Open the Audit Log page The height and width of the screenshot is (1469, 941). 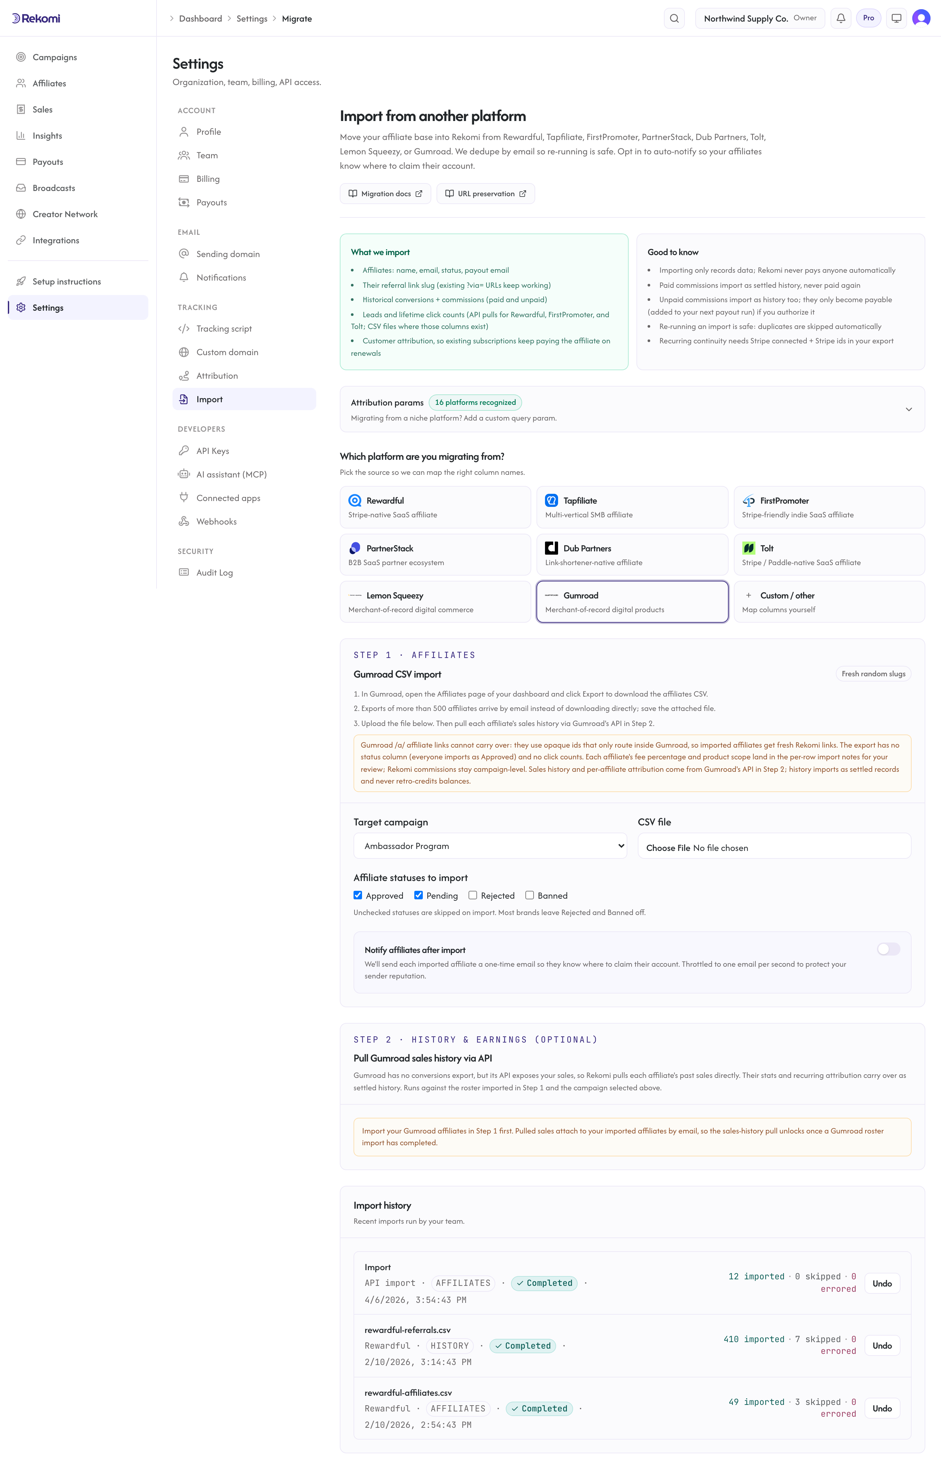(244, 572)
